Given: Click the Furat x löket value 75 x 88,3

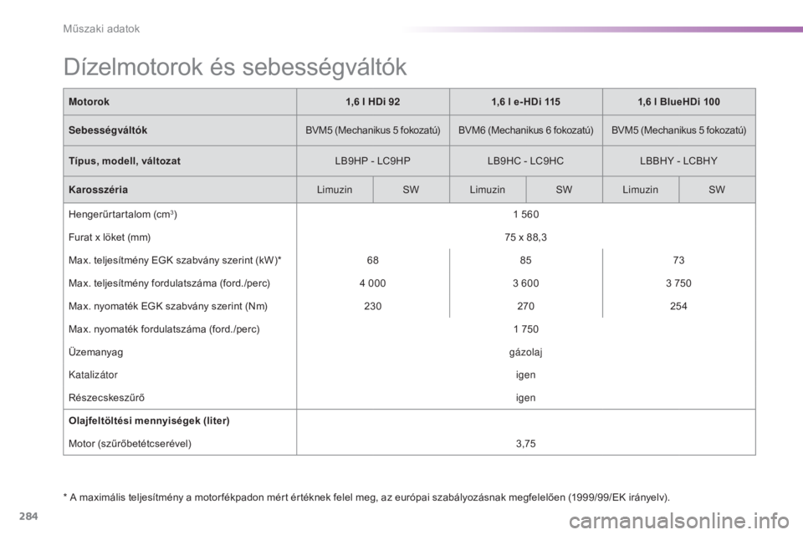Looking at the screenshot, I should 526,237.
